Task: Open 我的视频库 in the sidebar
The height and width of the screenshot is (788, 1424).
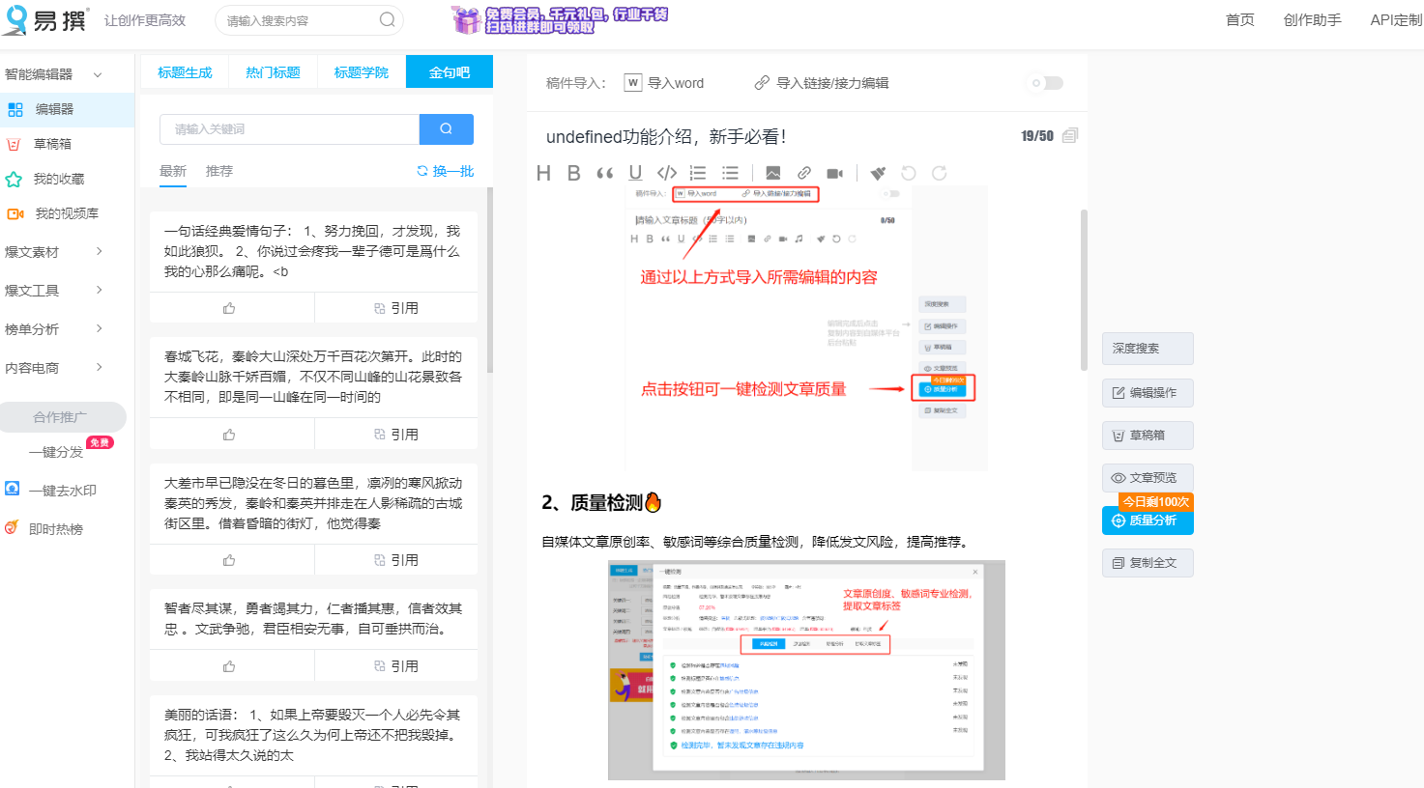Action: 67,213
